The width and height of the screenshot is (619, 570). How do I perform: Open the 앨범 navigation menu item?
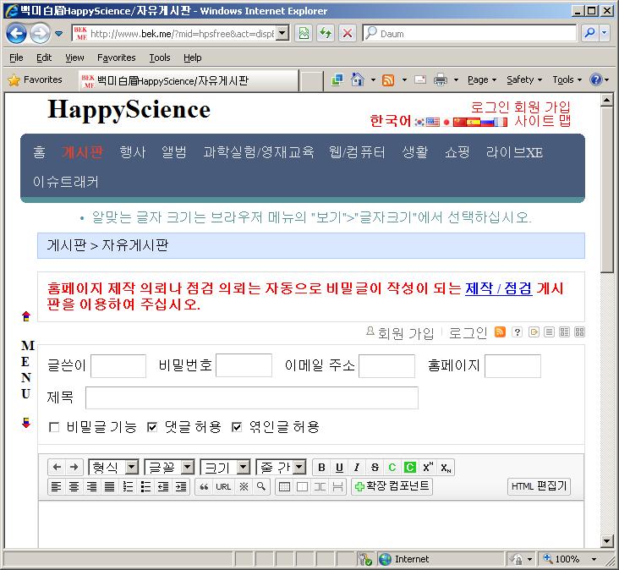pyautogui.click(x=174, y=152)
